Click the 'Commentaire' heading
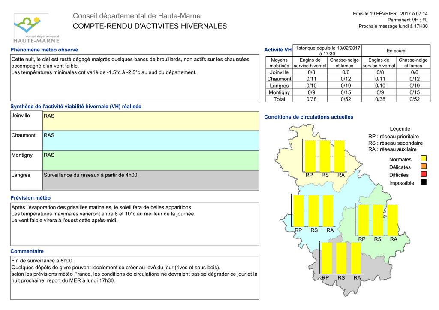Image resolution: width=439 pixels, height=310 pixels. click(x=27, y=251)
